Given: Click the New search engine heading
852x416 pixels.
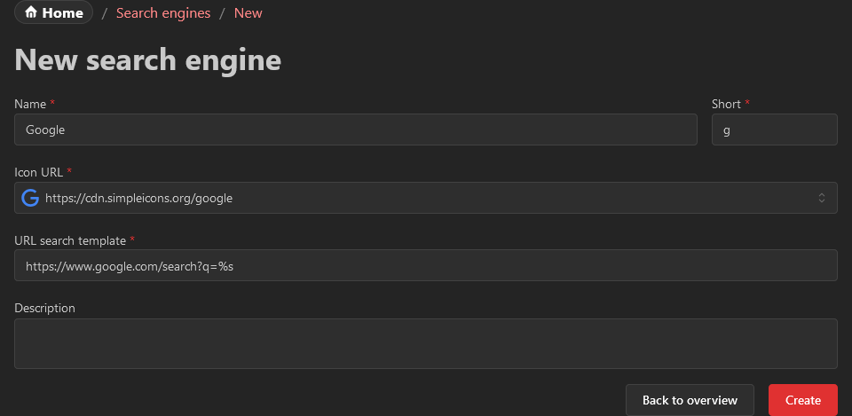Looking at the screenshot, I should coord(147,60).
